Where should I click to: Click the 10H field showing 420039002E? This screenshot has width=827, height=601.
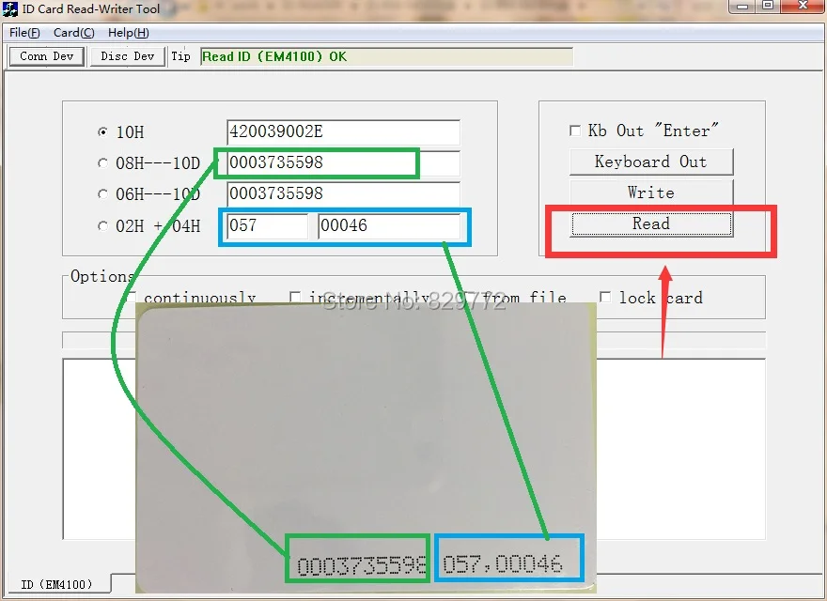point(343,131)
